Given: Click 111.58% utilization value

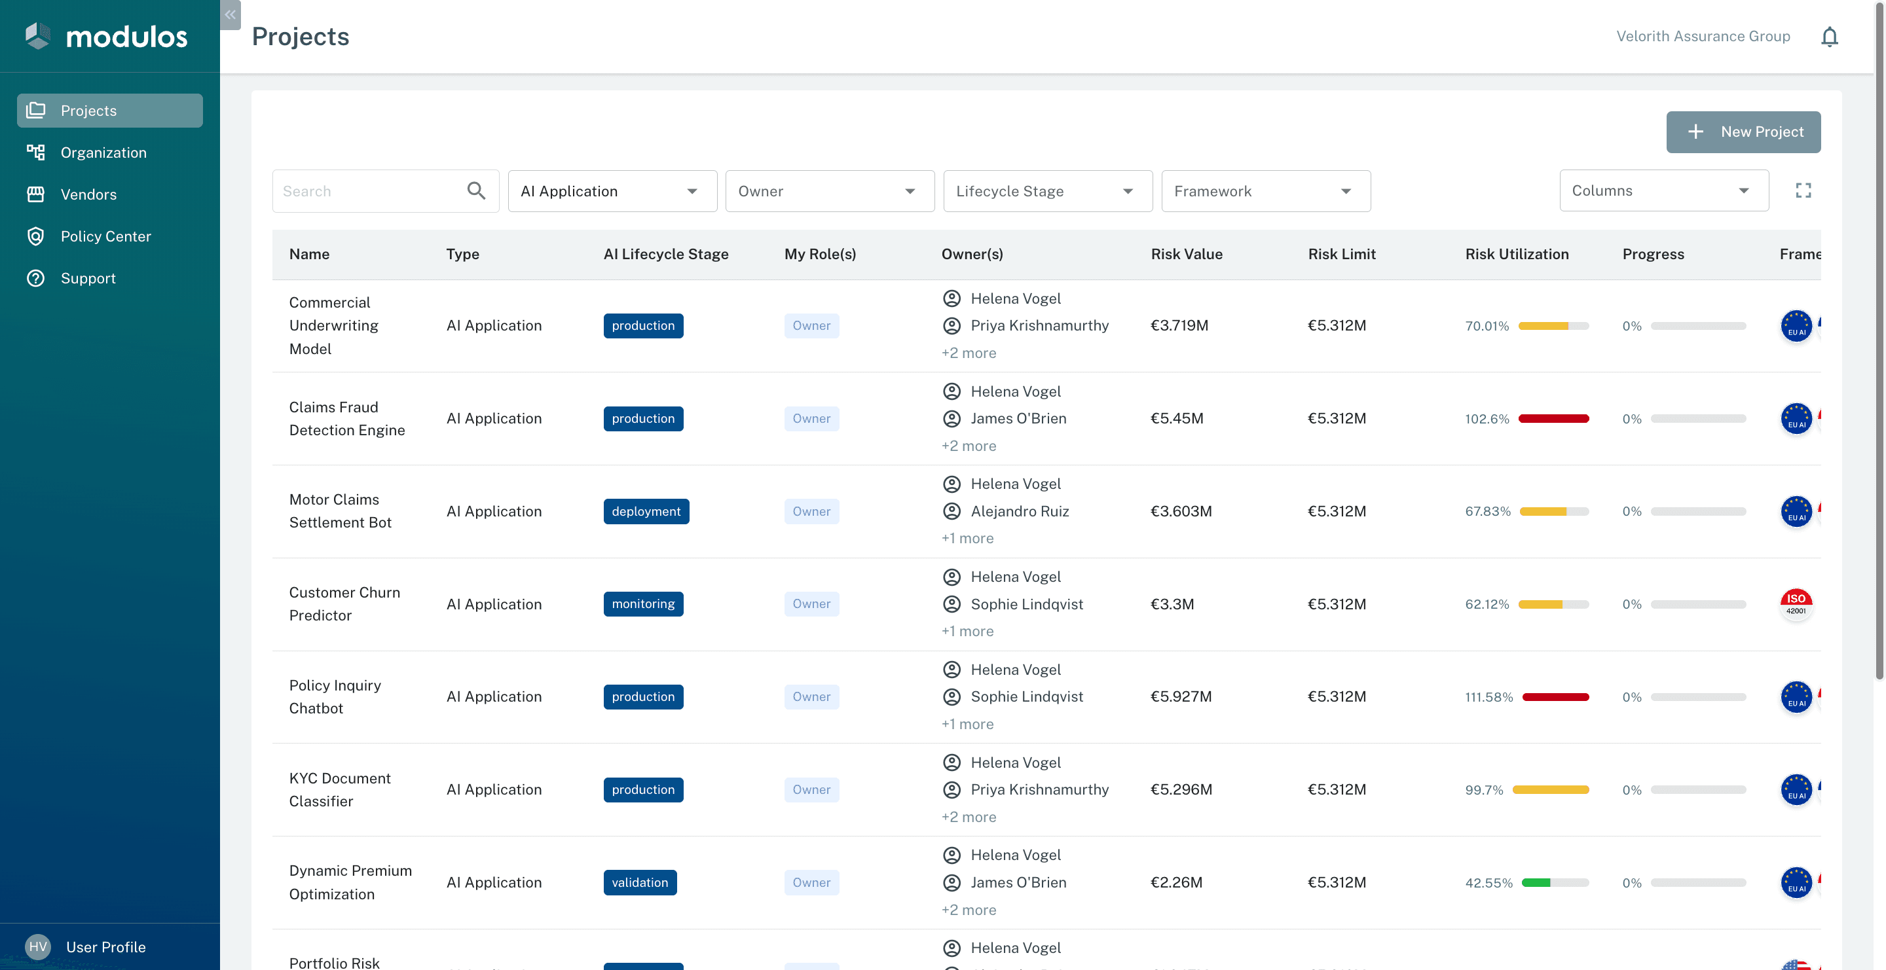Looking at the screenshot, I should tap(1488, 697).
